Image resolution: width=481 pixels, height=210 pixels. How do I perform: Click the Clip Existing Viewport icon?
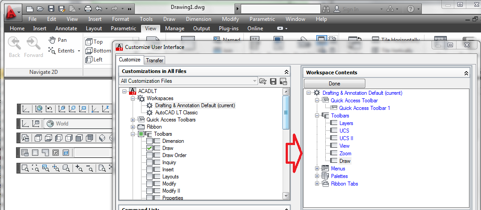point(66,152)
